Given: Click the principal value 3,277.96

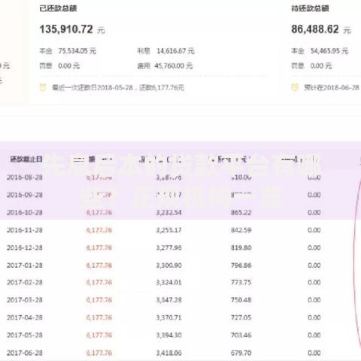Looking at the screenshot, I should 168,247.
